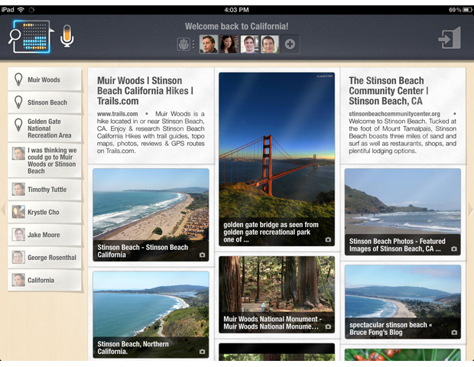This screenshot has width=474, height=367.
Task: Select the California item in sidebar
Action: 45,281
